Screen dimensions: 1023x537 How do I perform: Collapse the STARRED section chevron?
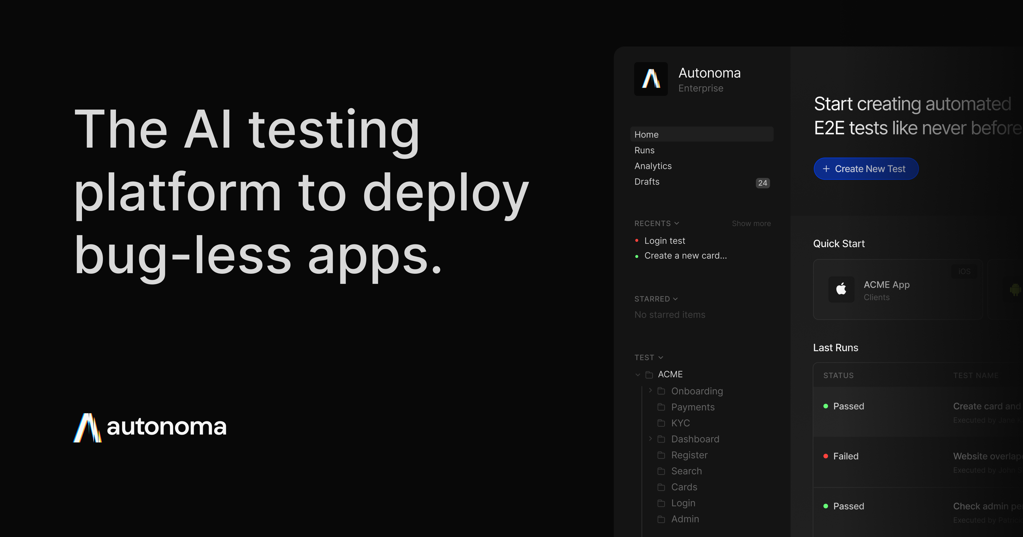pyautogui.click(x=675, y=299)
